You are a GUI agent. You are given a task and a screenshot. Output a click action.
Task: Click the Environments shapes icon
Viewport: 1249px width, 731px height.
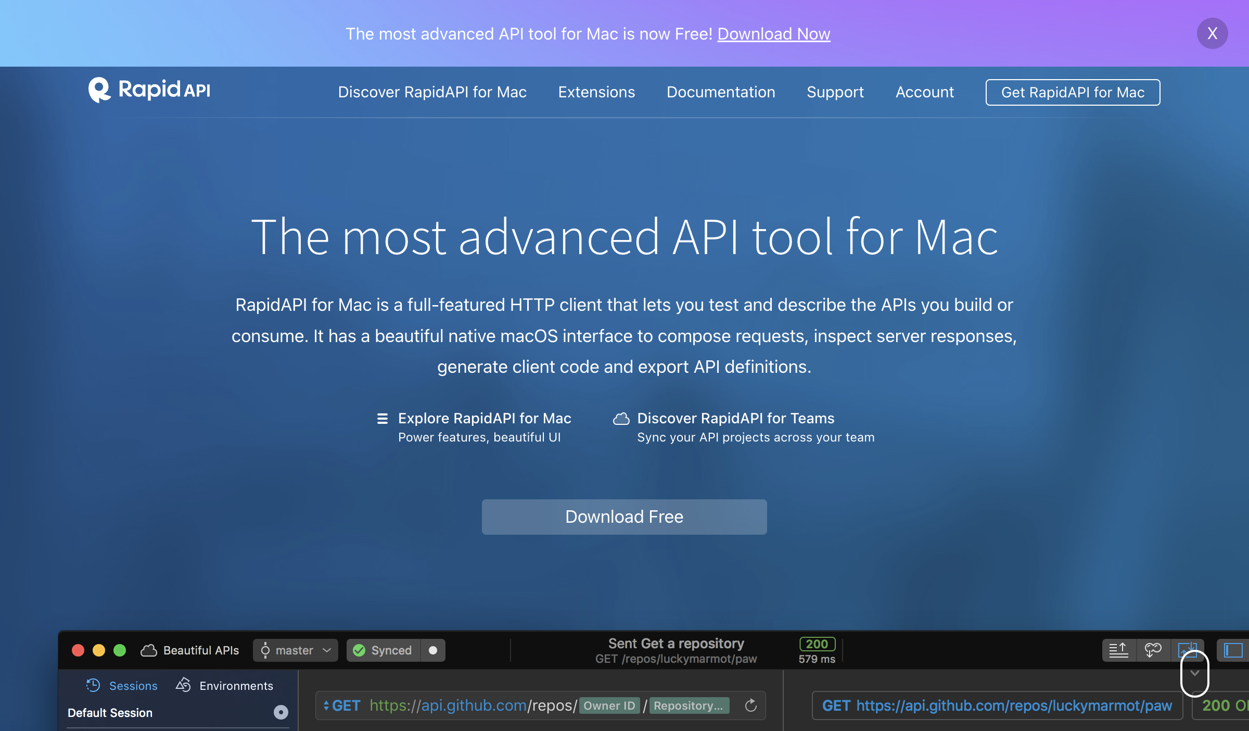pyautogui.click(x=183, y=685)
